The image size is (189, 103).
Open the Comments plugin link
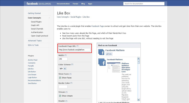(32, 63)
